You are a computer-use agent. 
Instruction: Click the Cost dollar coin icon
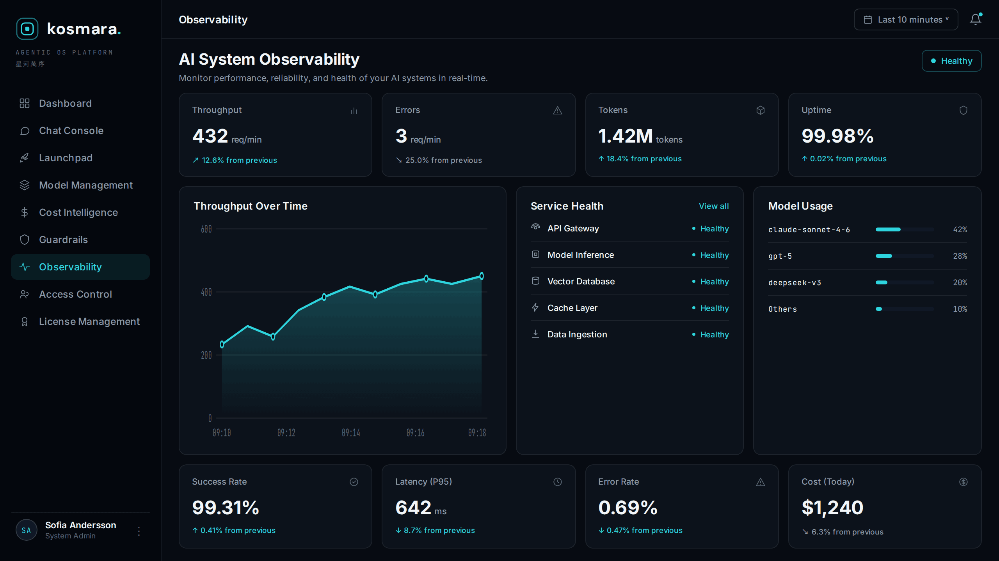(x=963, y=482)
